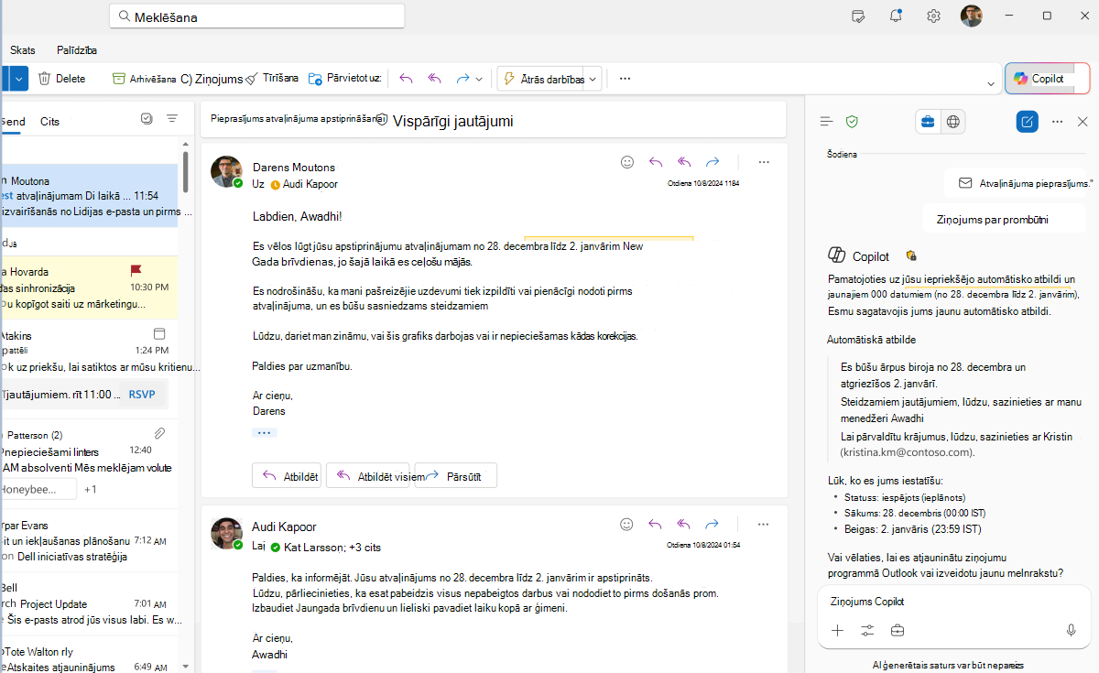Click forward icon on Audi Kapoor message
Image resolution: width=1099 pixels, height=673 pixels.
click(713, 525)
